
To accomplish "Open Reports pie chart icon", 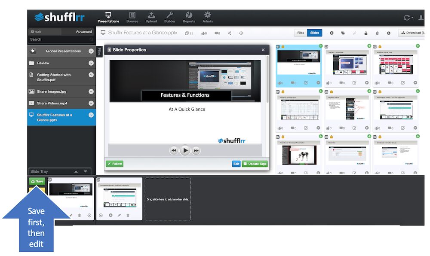I will (189, 15).
